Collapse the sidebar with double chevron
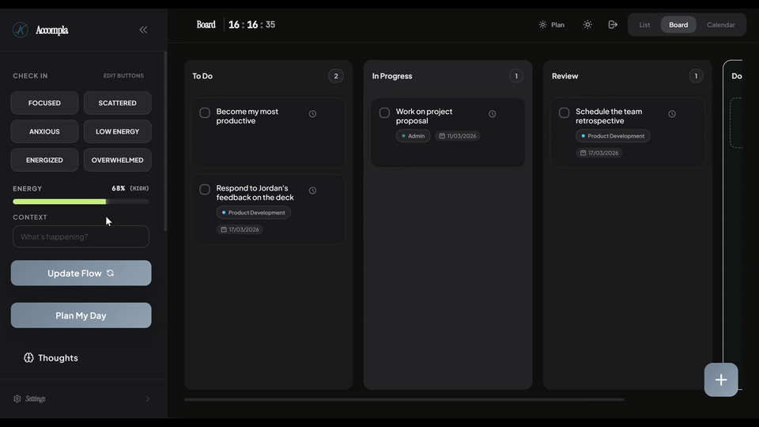Image resolution: width=759 pixels, height=427 pixels. point(143,30)
